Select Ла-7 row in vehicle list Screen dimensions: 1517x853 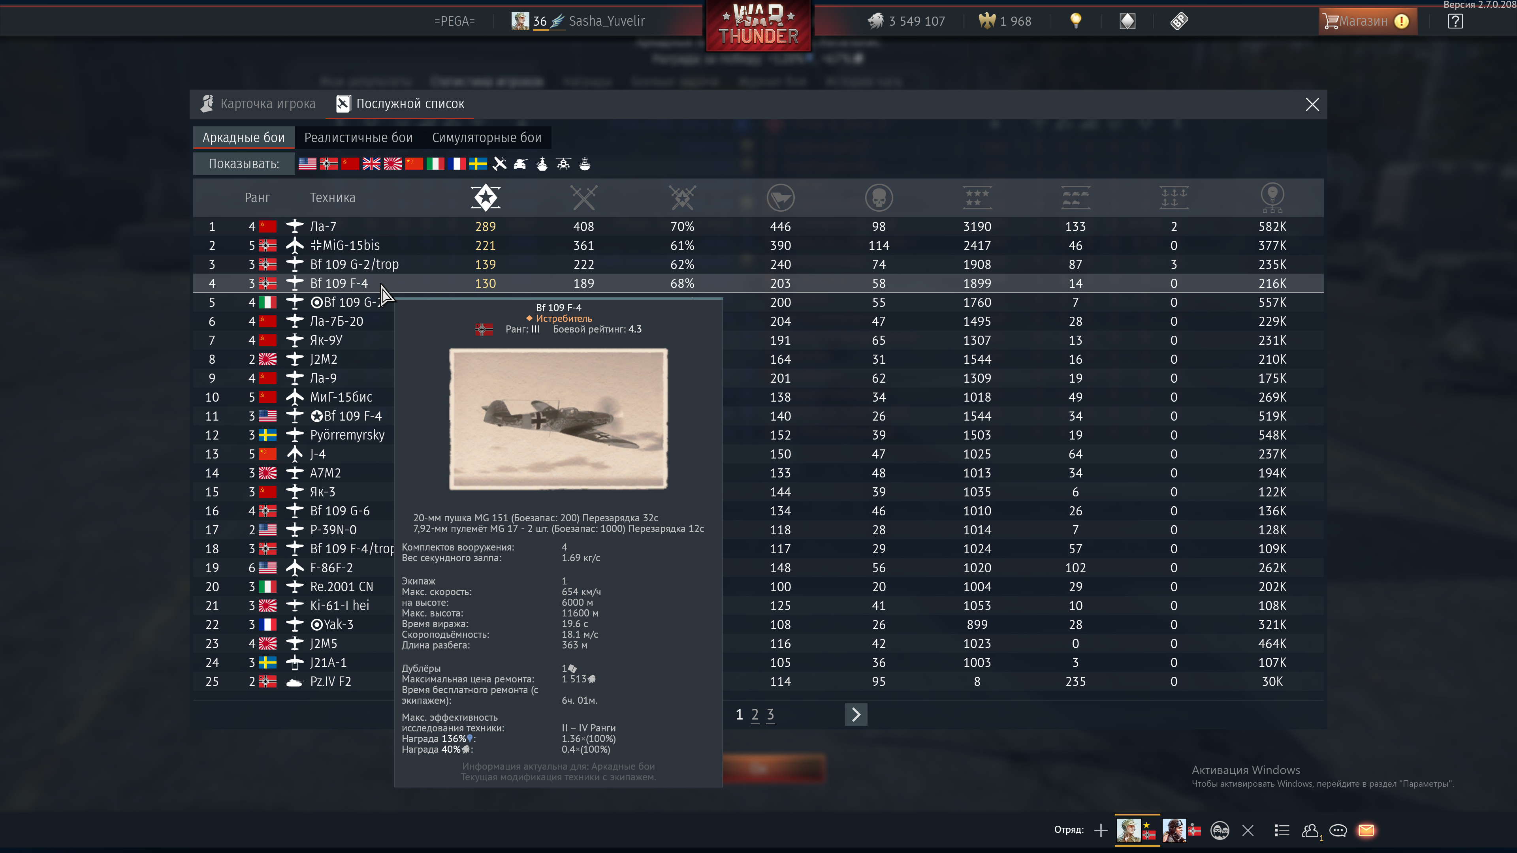tap(758, 226)
